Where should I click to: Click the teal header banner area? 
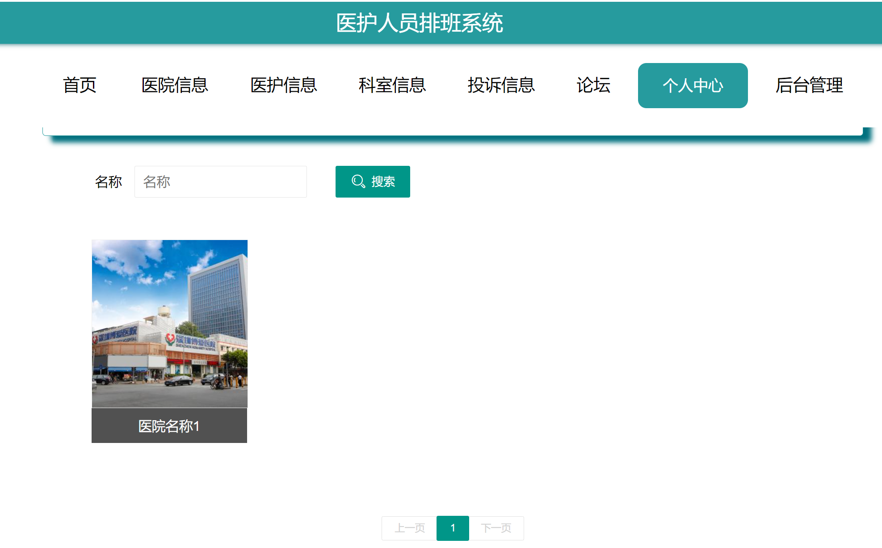(179, 22)
